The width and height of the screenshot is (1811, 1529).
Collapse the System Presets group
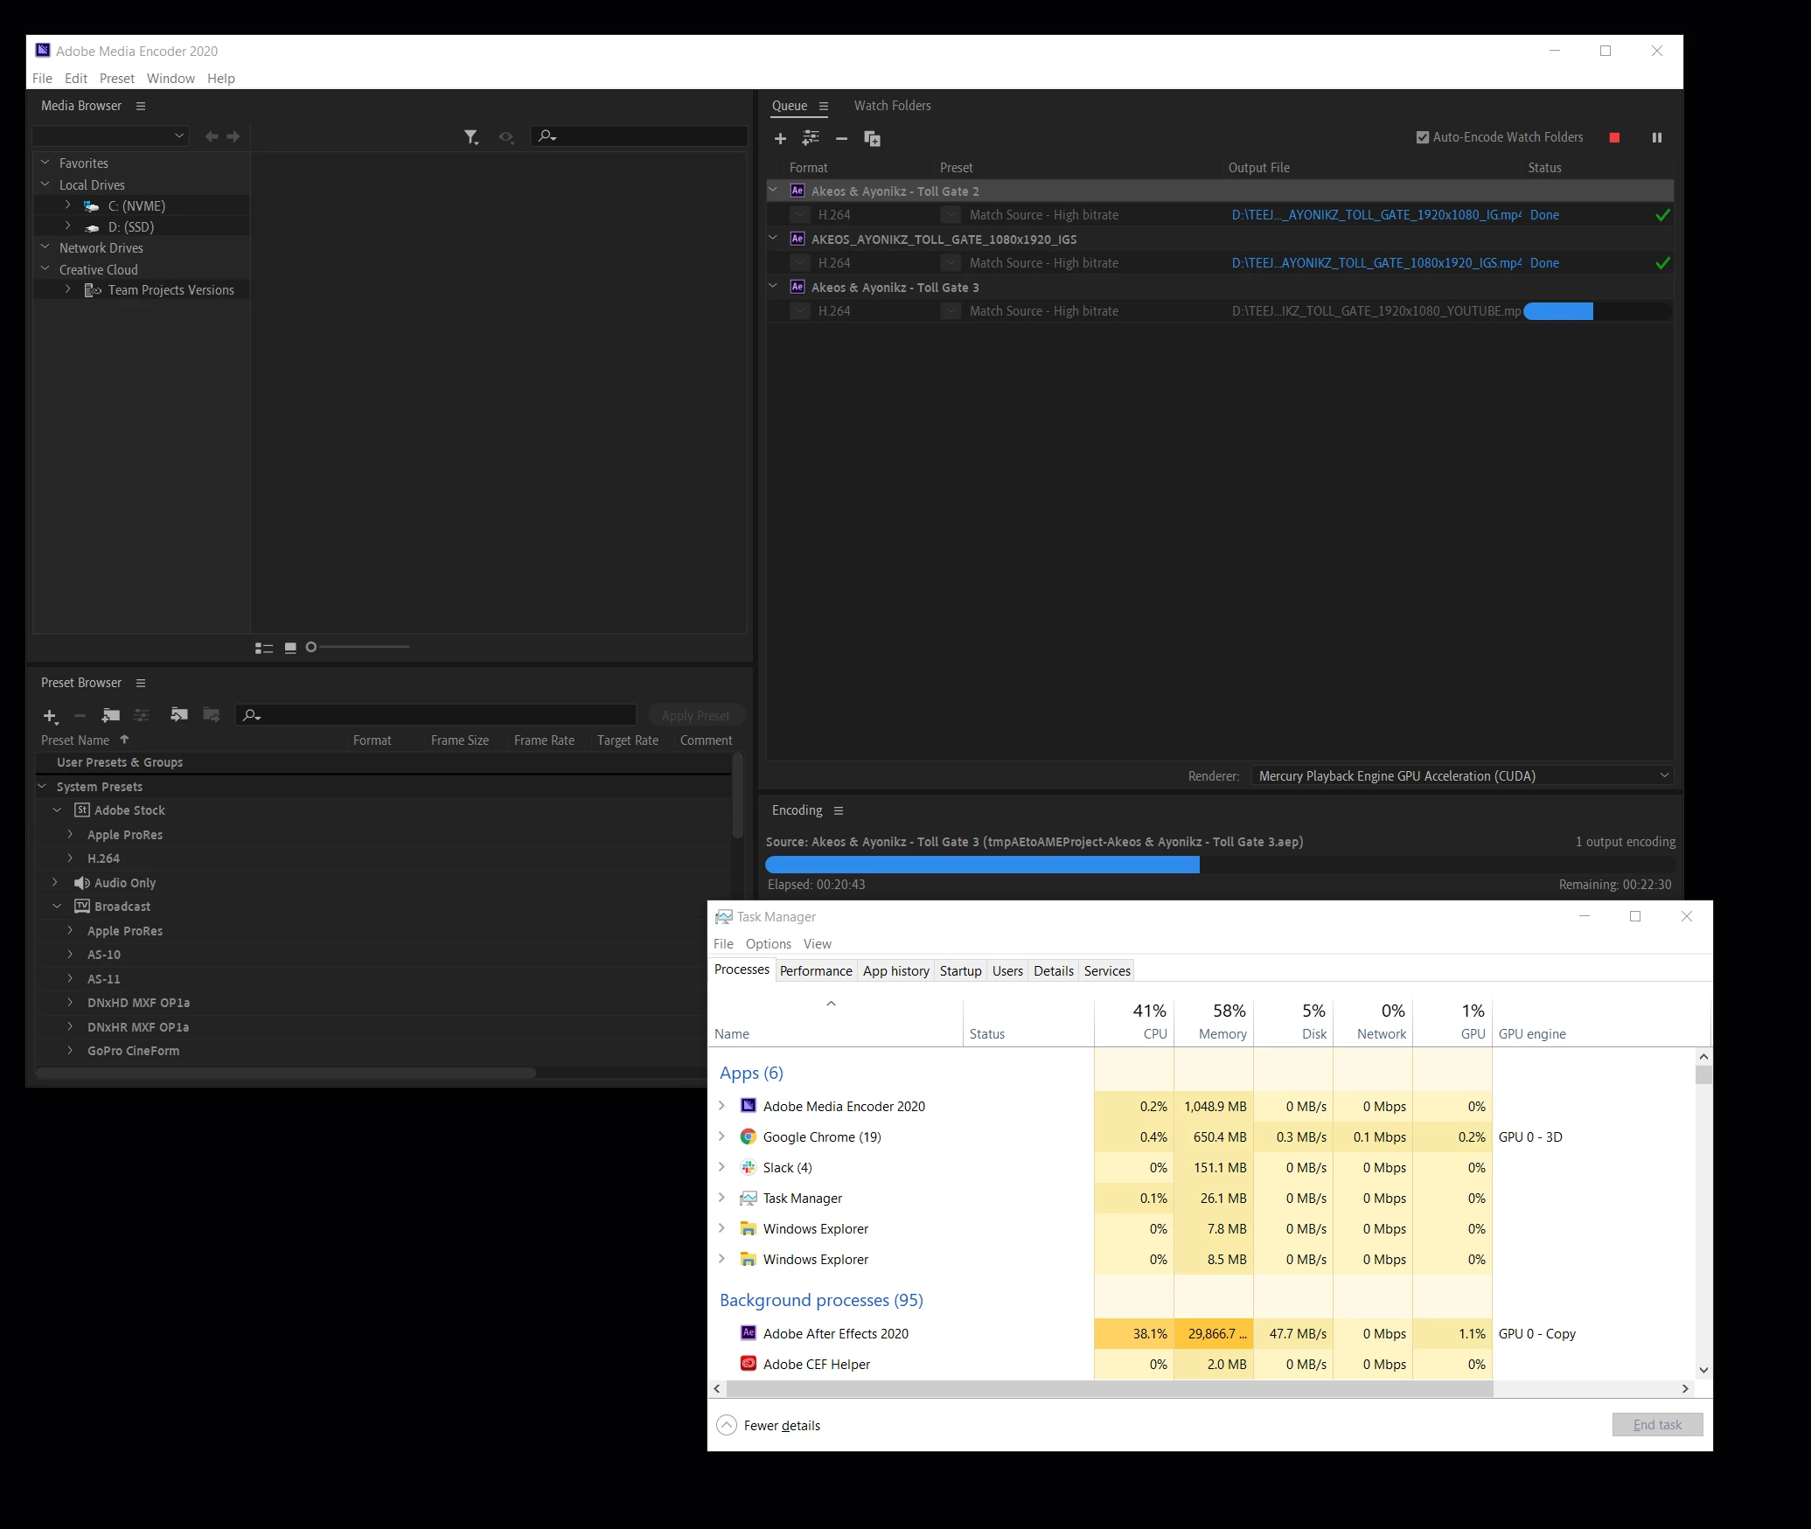pos(42,787)
